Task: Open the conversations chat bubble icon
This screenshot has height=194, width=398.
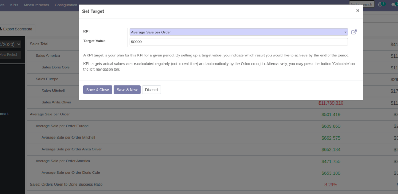Action: click(394, 5)
